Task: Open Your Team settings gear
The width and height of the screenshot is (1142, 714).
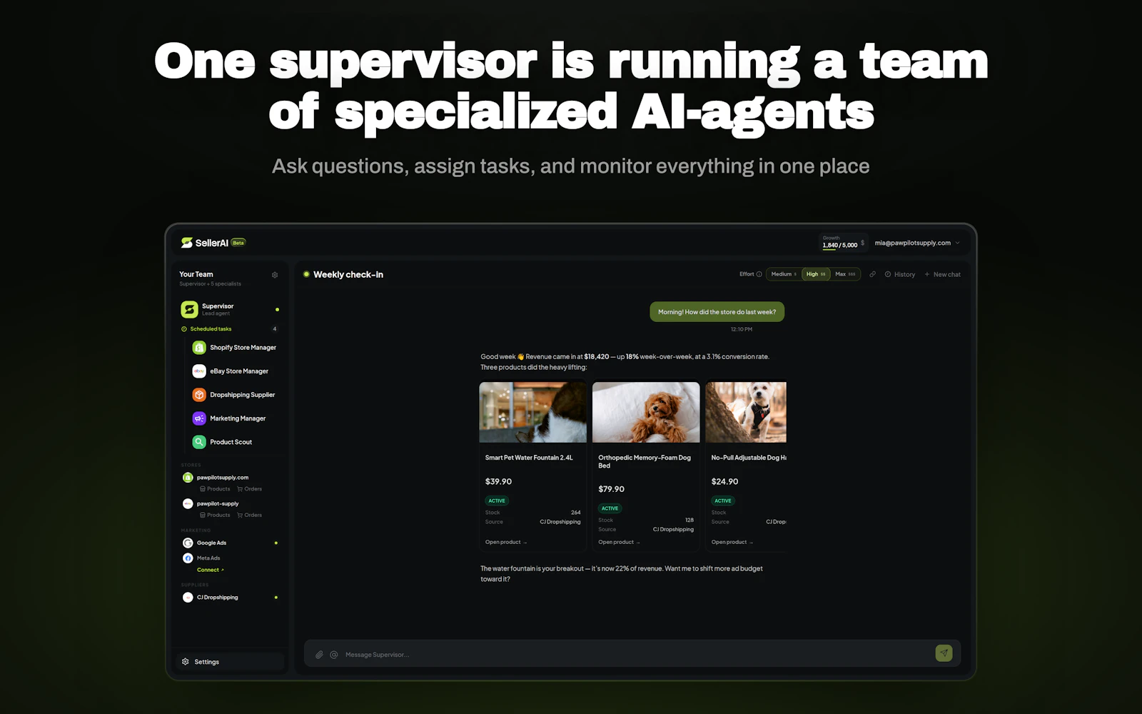Action: (x=275, y=275)
